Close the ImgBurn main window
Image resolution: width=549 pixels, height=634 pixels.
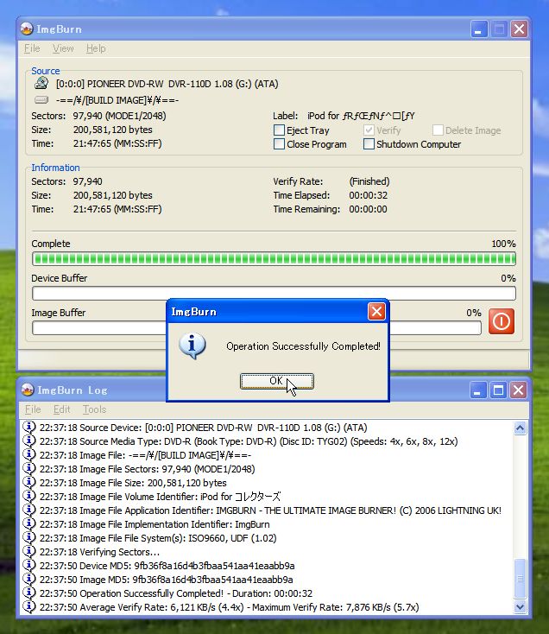pos(519,29)
